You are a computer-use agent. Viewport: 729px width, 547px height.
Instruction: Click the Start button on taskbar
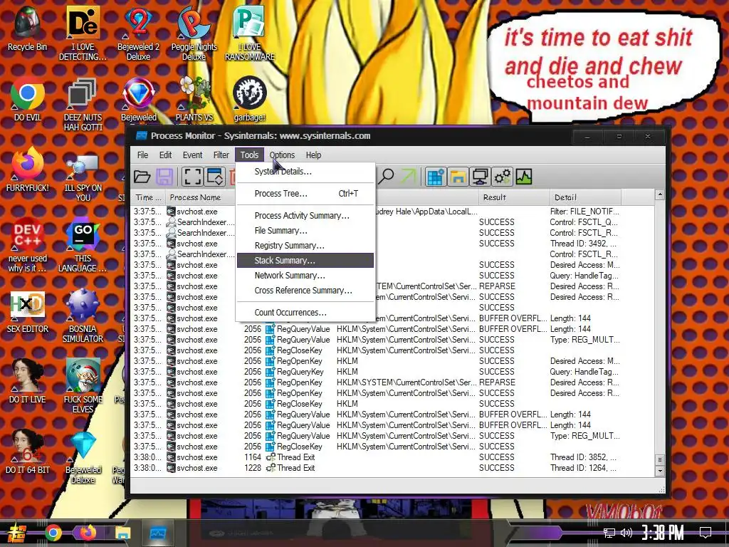16,533
